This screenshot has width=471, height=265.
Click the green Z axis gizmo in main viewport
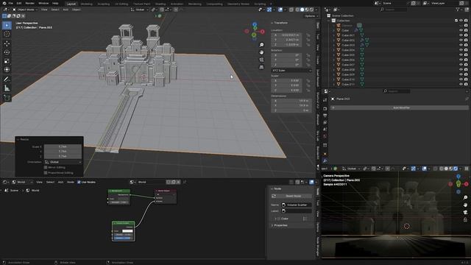click(x=254, y=35)
